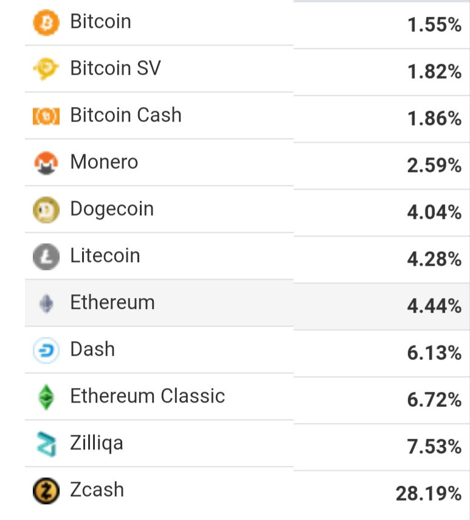Click the blue Dash logo icon
The width and height of the screenshot is (470, 520).
(x=46, y=350)
